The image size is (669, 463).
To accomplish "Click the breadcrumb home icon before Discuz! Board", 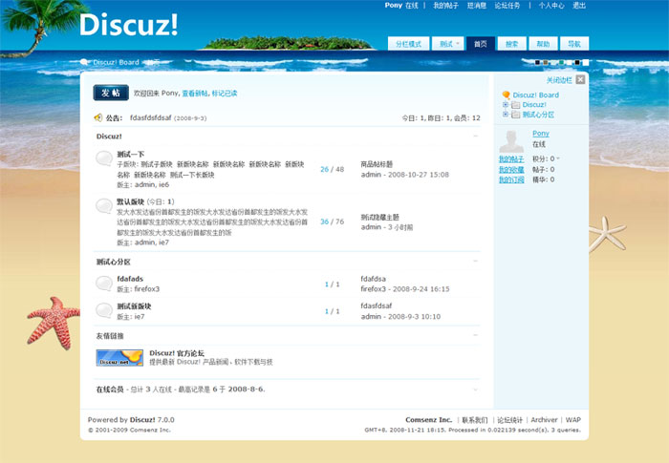I will point(84,62).
